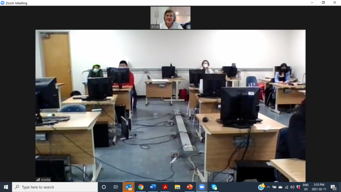
Task: Open PowerPoint from the taskbar
Action: coord(190,187)
